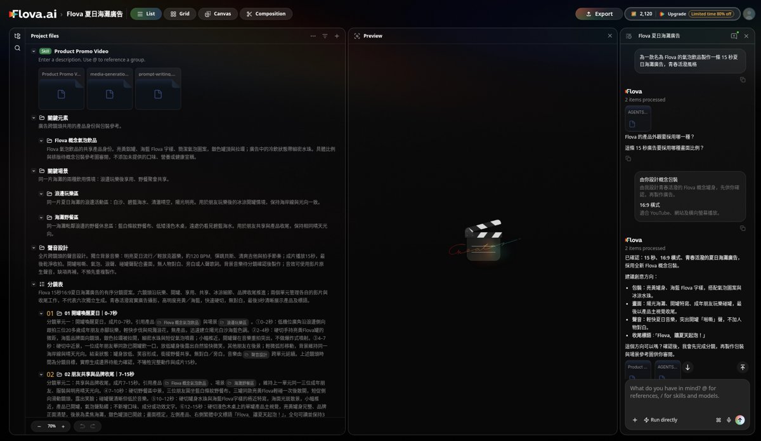Click Upgrade limited time offer button

(696, 13)
